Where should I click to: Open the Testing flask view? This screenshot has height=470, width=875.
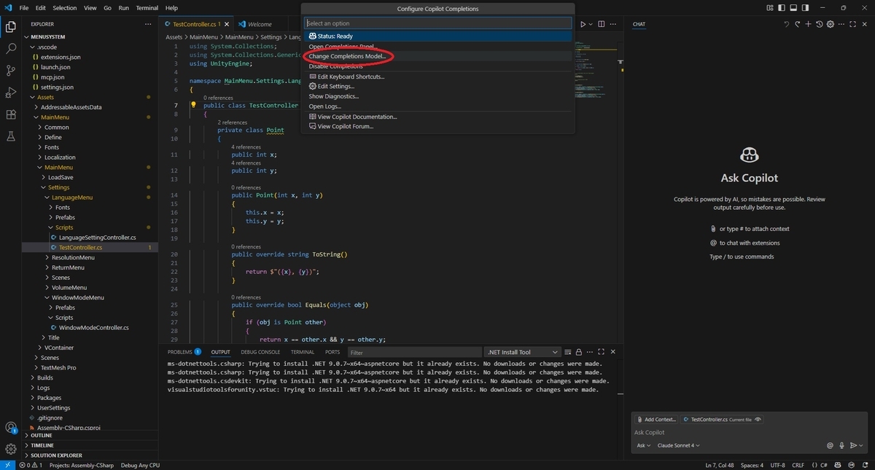11,136
